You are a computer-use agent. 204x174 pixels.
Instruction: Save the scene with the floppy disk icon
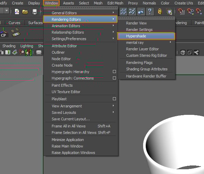35,12
